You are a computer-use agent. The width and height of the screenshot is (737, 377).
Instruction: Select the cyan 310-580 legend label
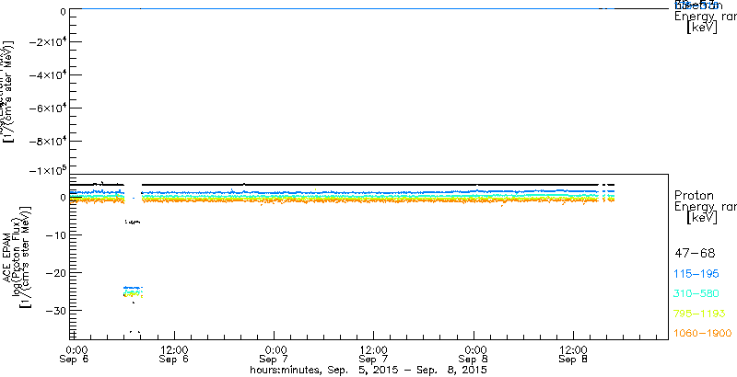click(x=696, y=293)
